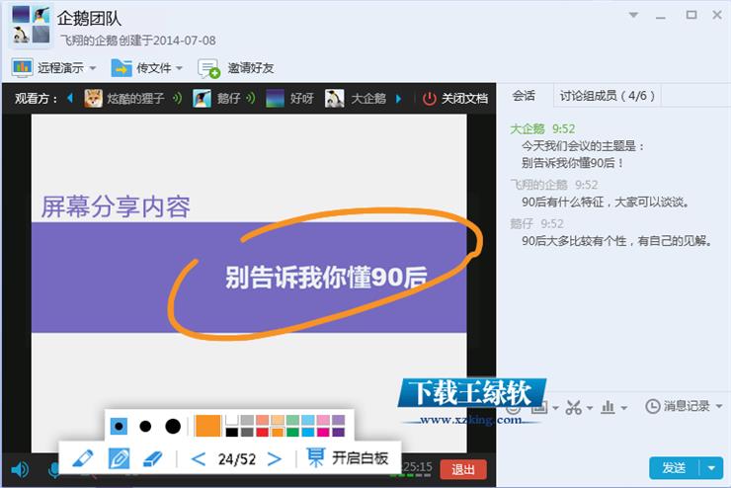731x488 pixels.
Task: Click the message history clock icon
Action: [653, 406]
